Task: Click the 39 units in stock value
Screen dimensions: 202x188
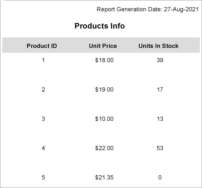Action: pyautogui.click(x=160, y=60)
